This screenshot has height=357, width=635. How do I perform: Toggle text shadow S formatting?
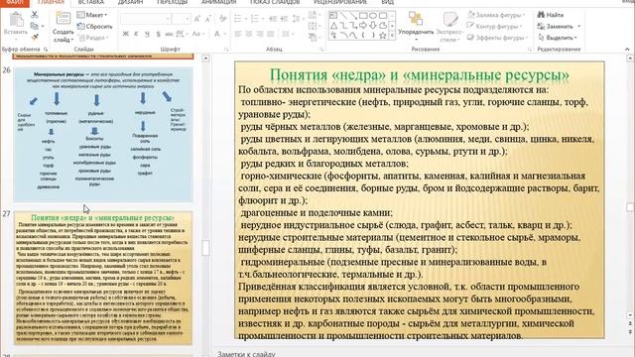coord(158,34)
